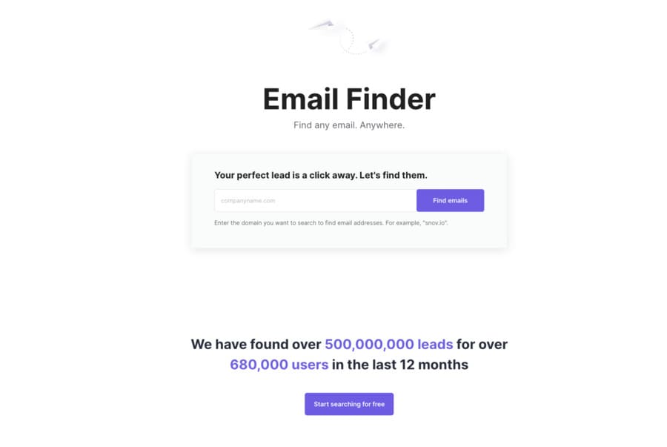Click the Start searching for free label text
667x447 pixels.
[x=348, y=404]
